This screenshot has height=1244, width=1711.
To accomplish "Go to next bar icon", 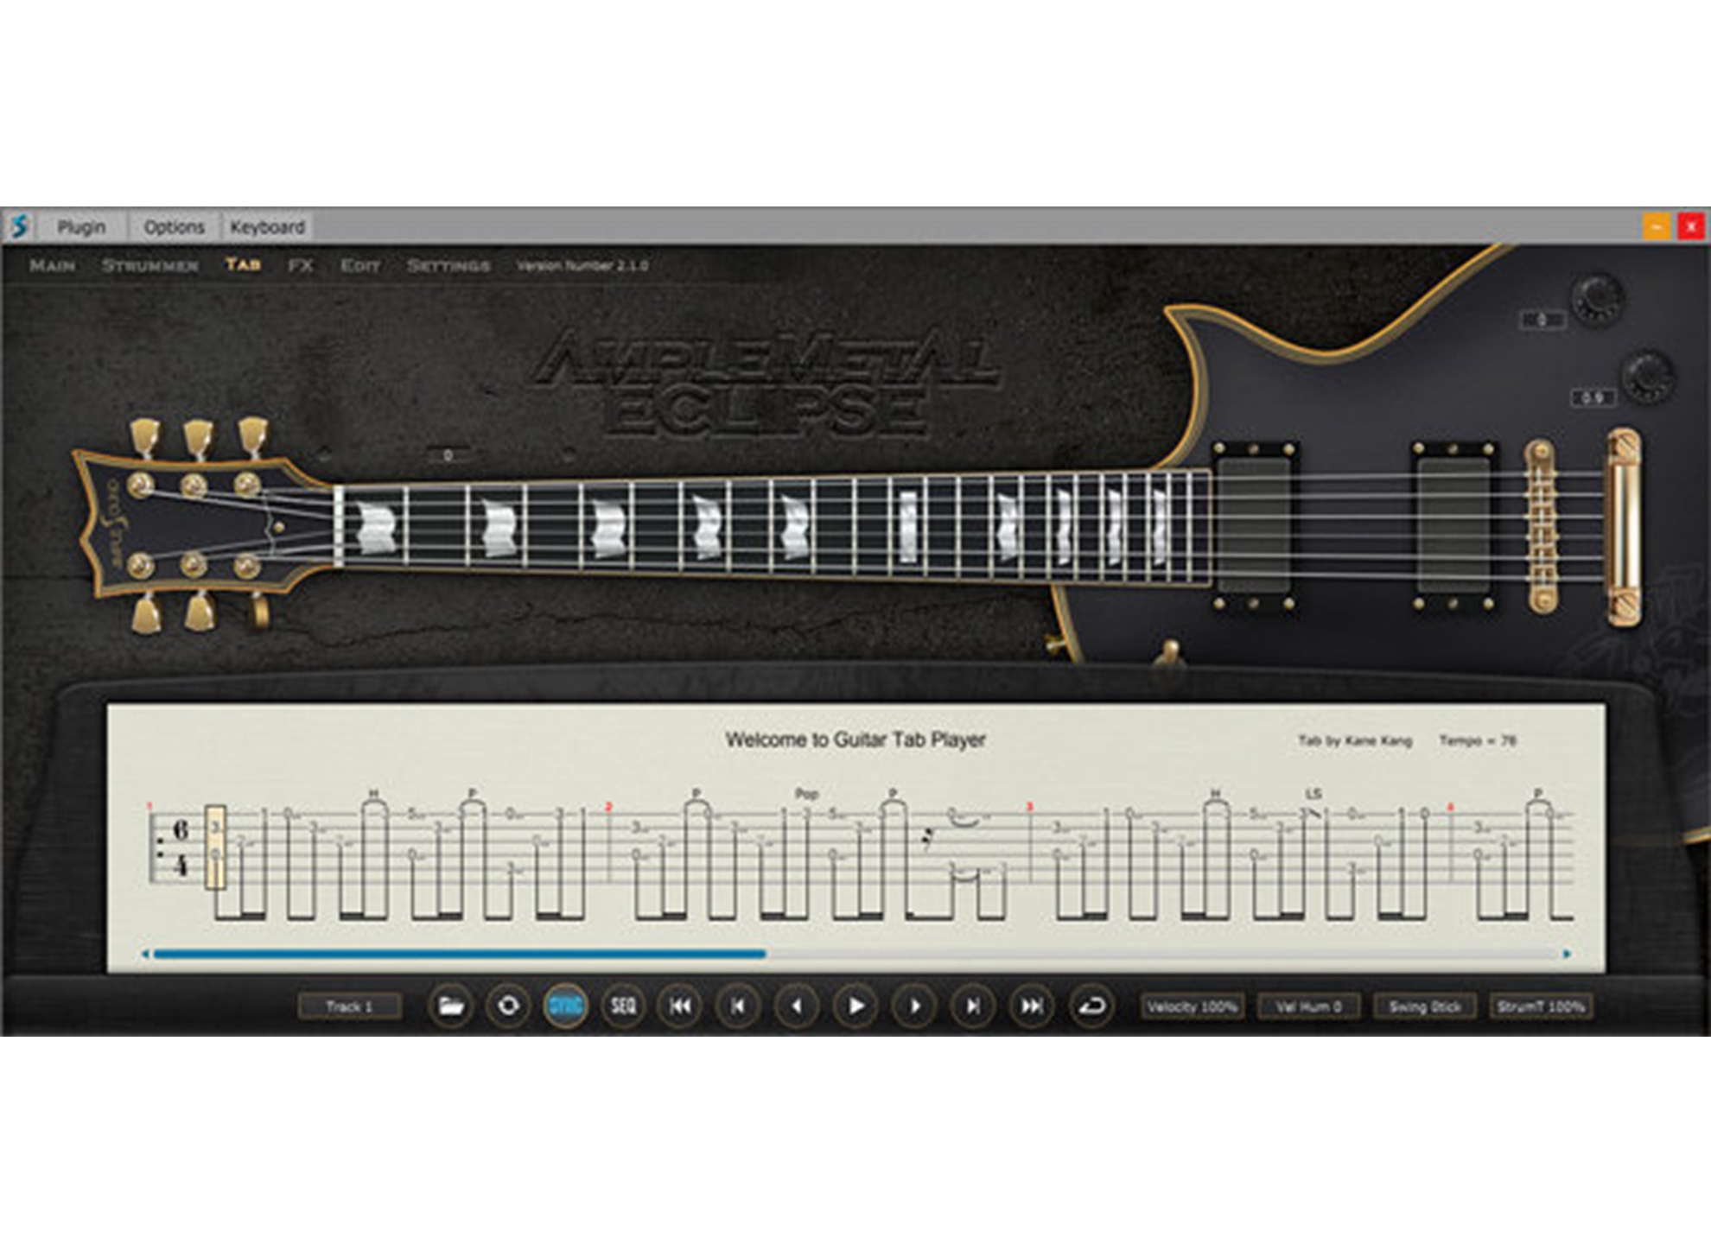I will pyautogui.click(x=973, y=1006).
